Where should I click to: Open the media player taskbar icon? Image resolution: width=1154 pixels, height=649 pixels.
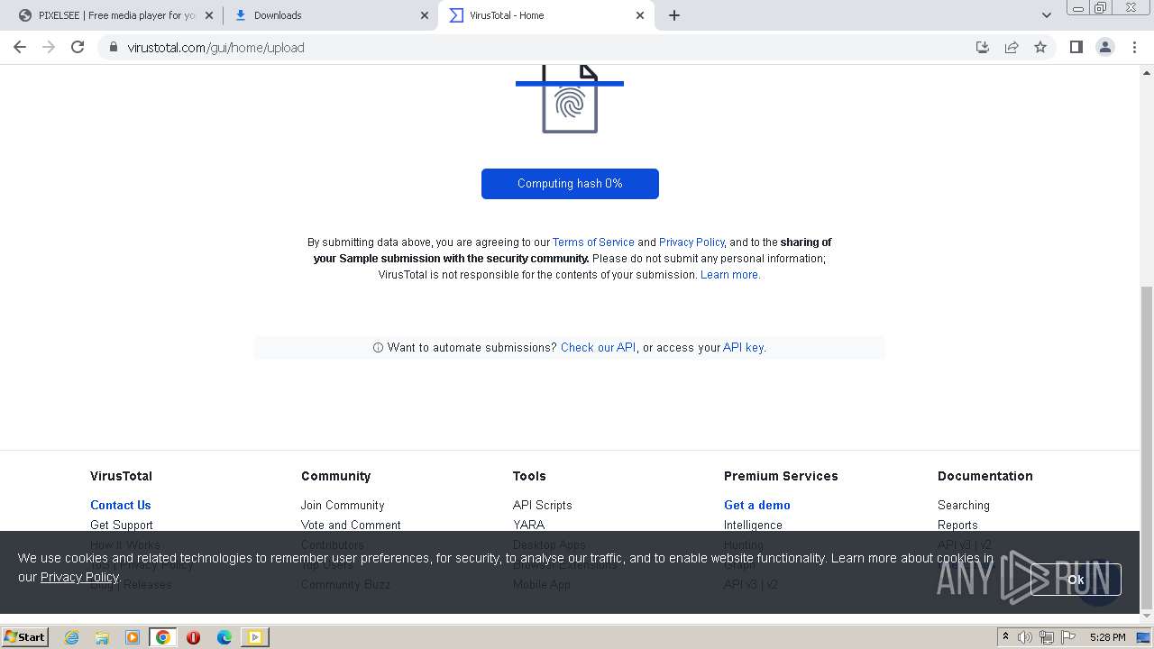click(x=133, y=637)
